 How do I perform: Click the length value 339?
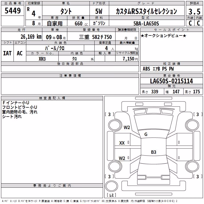(155, 92)
